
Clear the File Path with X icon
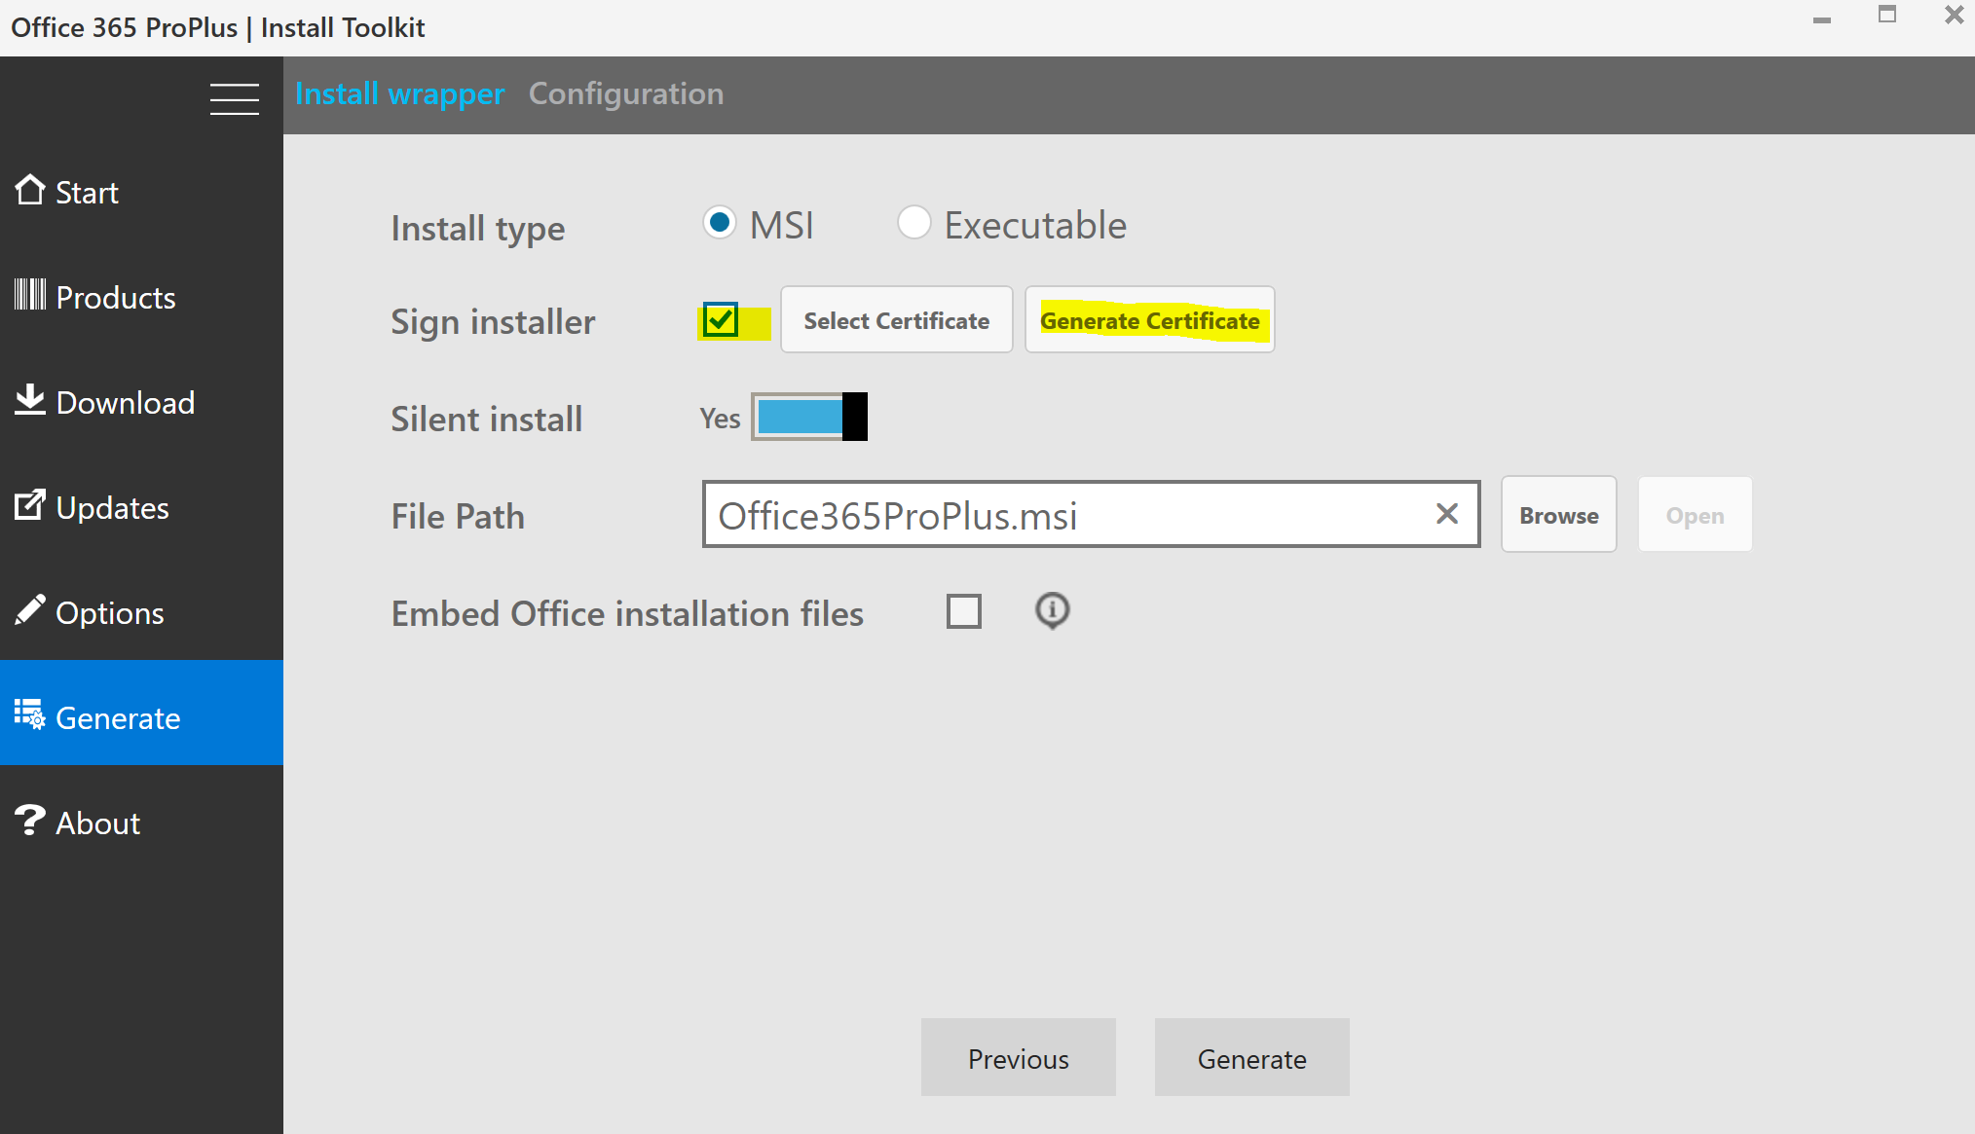[x=1447, y=514]
